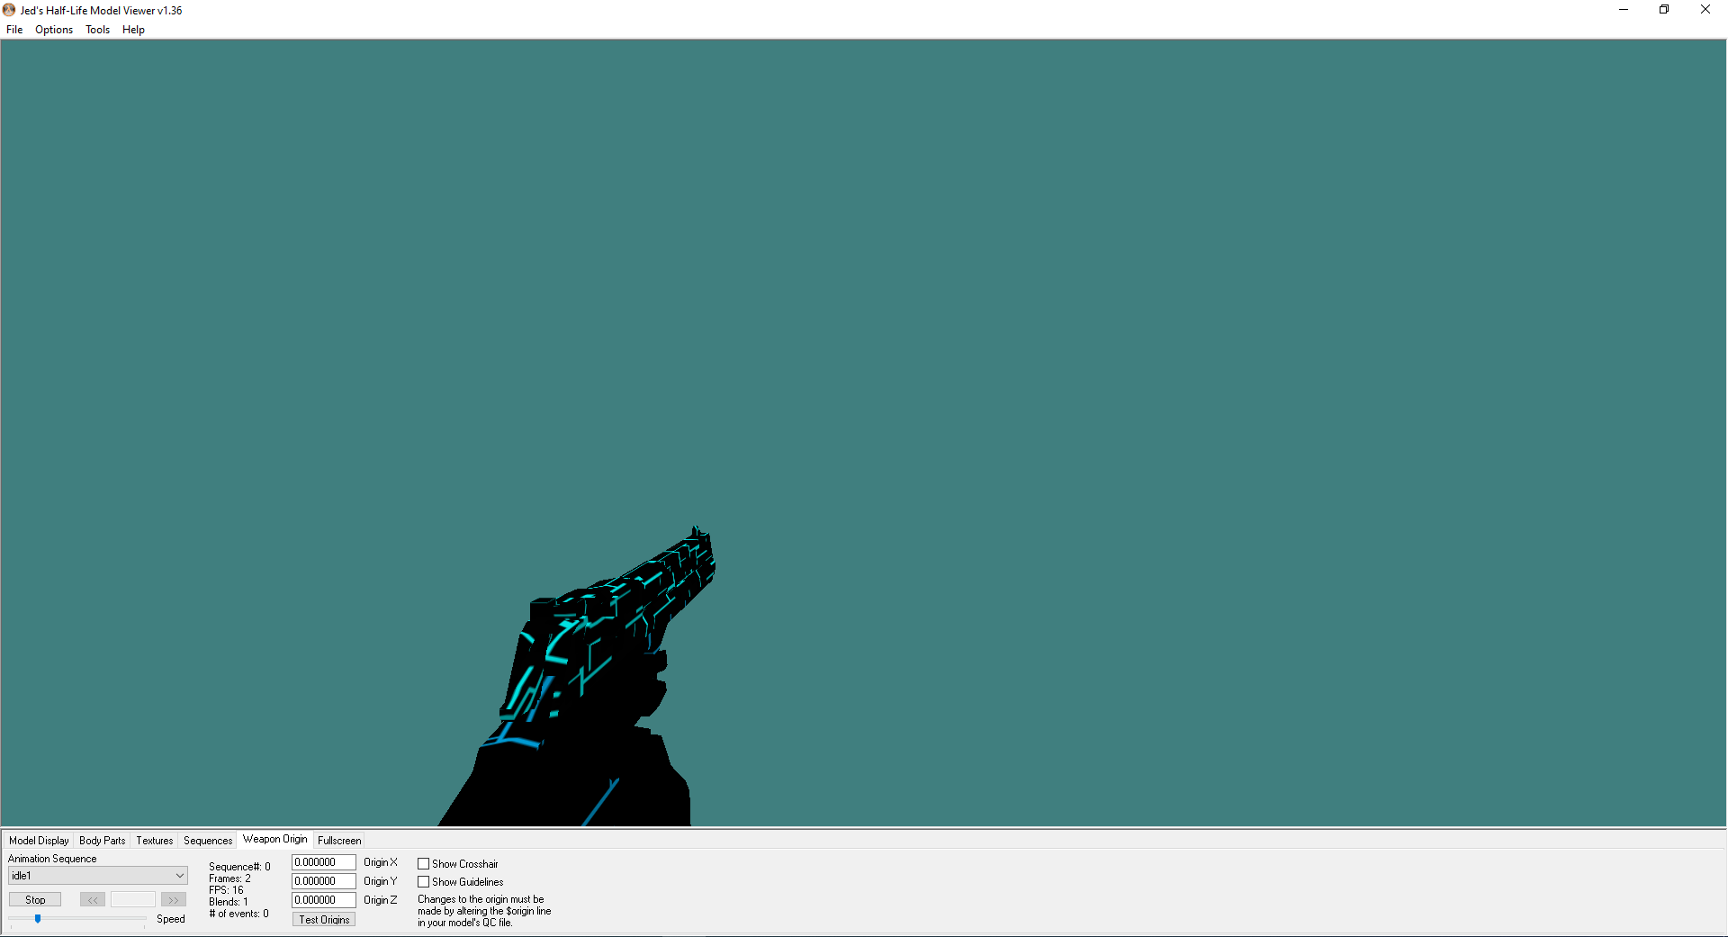Click the 'Frames: 2' info text
The image size is (1728, 937).
coord(229,878)
